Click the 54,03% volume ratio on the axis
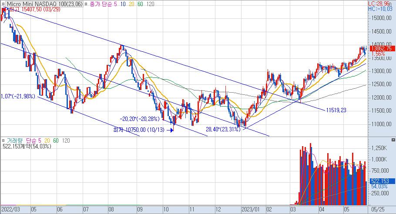The image size is (396, 214). pyautogui.click(x=379, y=187)
